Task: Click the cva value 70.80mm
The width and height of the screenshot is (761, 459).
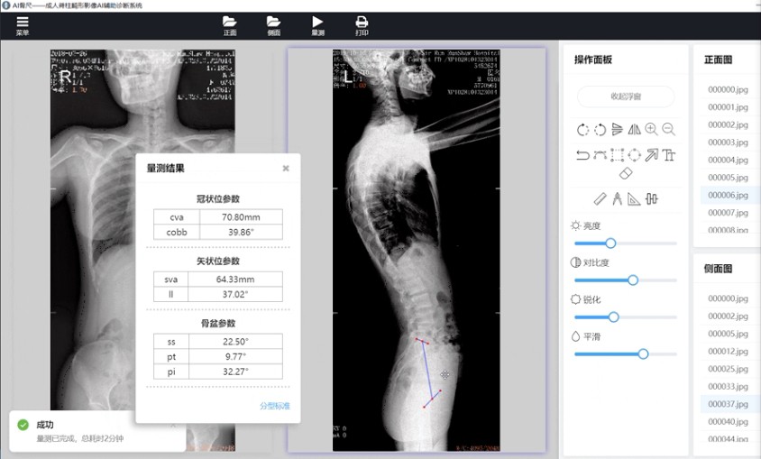Action: 241,217
